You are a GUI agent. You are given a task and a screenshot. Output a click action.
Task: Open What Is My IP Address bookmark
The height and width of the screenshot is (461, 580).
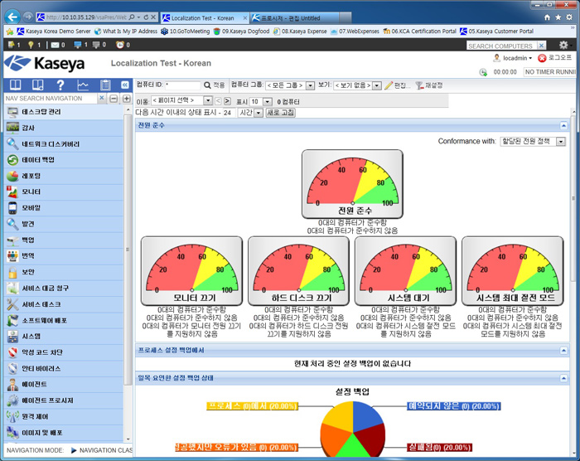(126, 32)
